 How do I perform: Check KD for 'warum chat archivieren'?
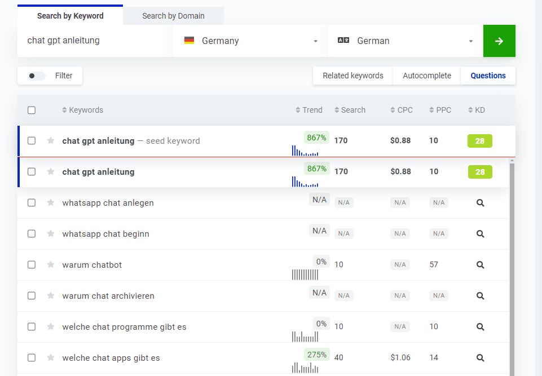pyautogui.click(x=480, y=296)
